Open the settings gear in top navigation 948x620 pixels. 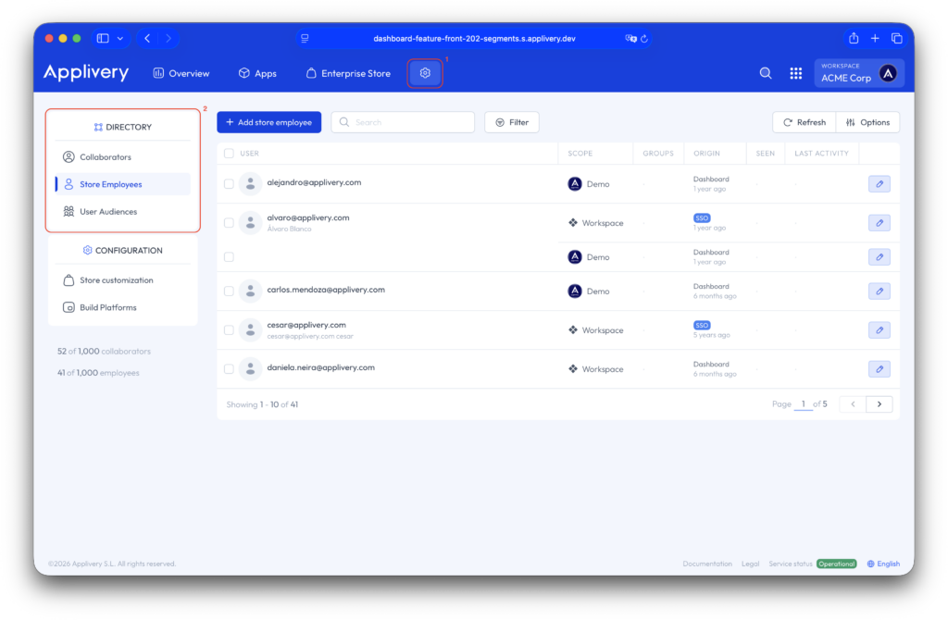(x=425, y=73)
